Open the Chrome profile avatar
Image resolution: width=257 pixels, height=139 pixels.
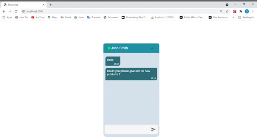(x=247, y=11)
